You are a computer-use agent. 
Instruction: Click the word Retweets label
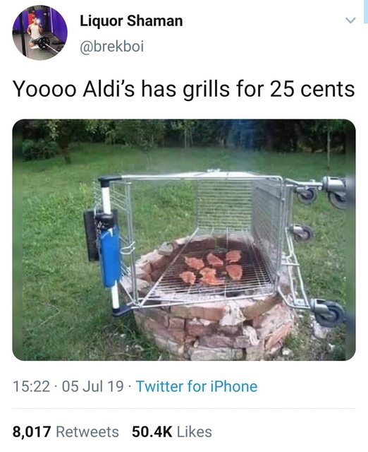point(87,432)
